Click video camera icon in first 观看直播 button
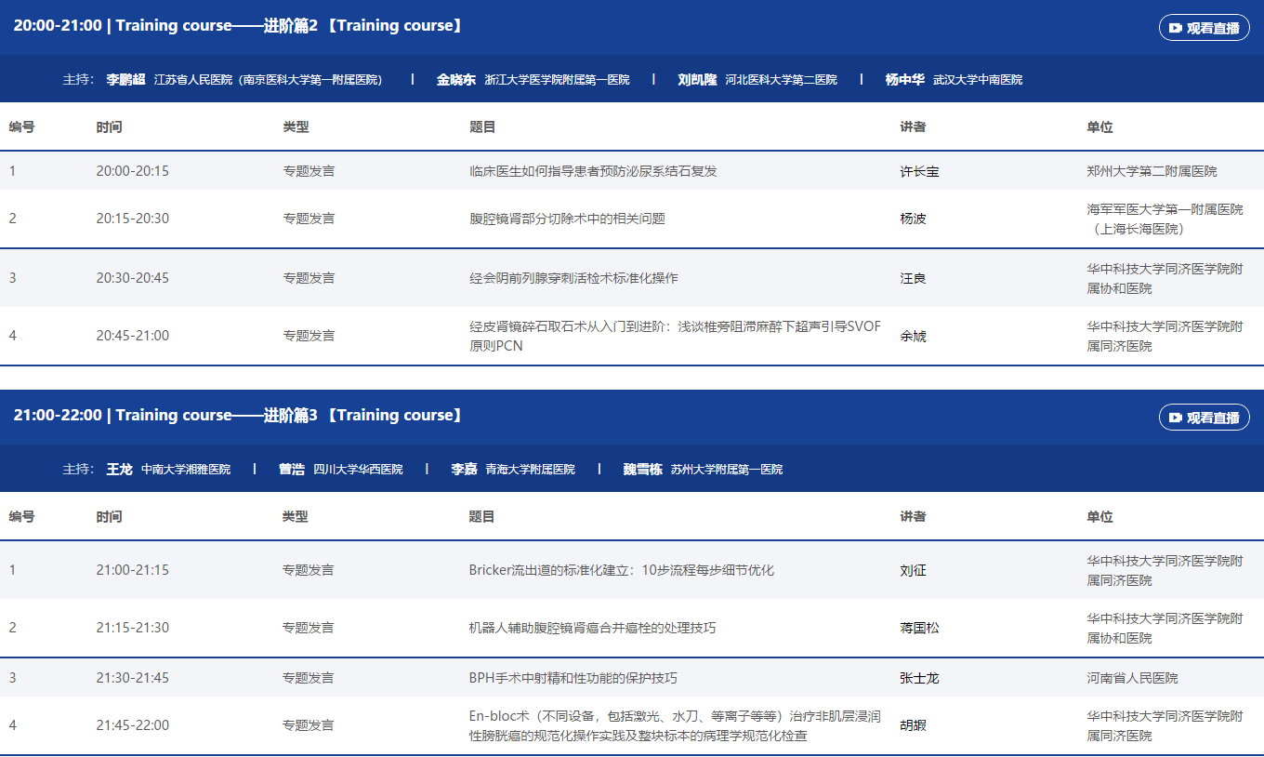Screen dimensions: 1264x757 1176,28
